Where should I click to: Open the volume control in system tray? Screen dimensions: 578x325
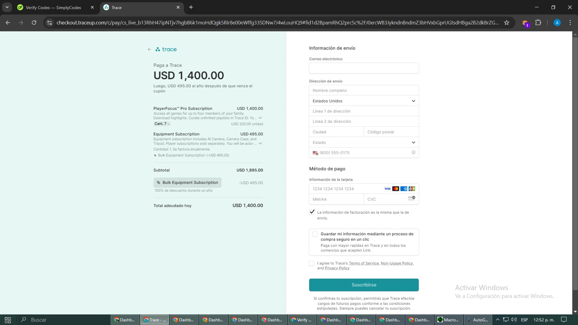pos(514,320)
